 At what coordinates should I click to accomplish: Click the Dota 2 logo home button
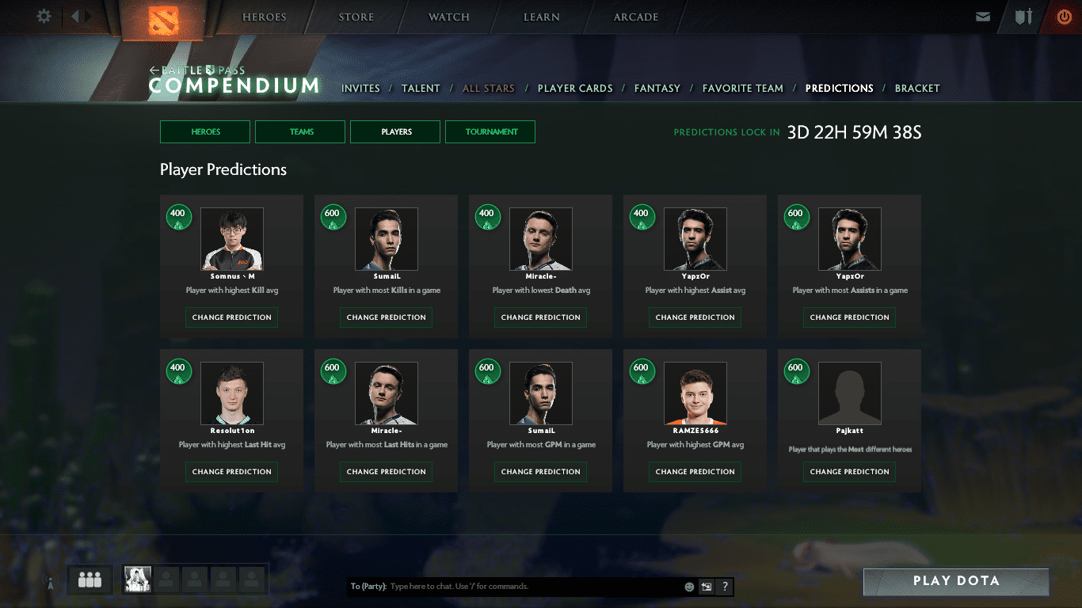tap(164, 20)
